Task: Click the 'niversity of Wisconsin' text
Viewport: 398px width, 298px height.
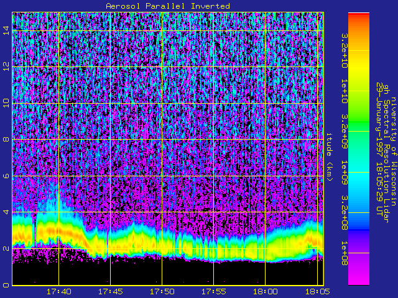Action: pyautogui.click(x=393, y=151)
